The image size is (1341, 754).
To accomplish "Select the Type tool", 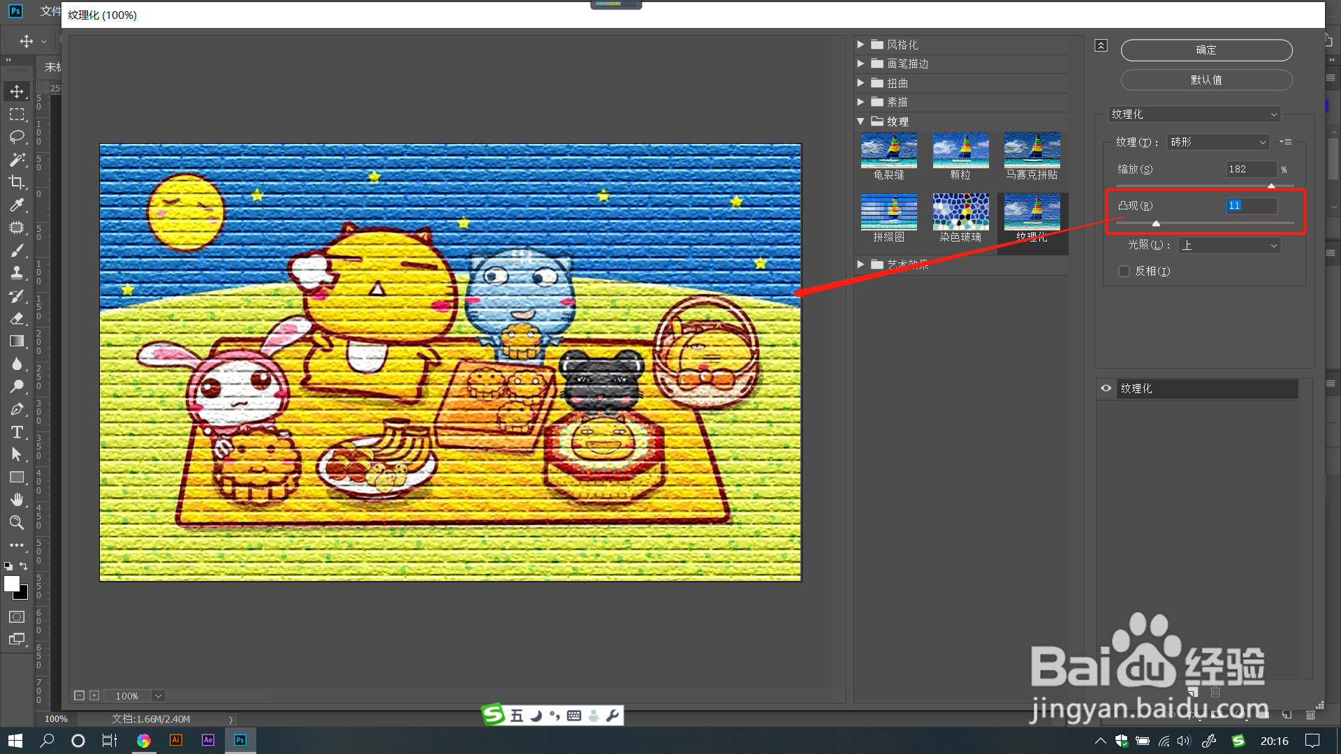I will [17, 432].
